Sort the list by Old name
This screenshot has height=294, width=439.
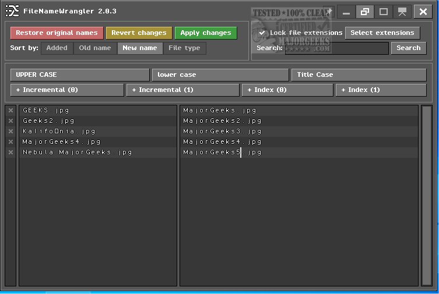click(95, 48)
